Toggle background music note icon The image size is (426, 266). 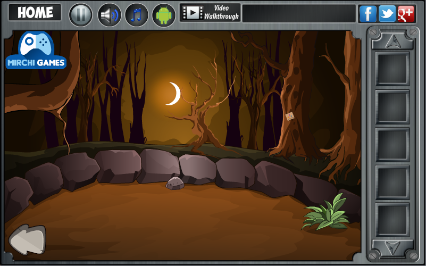[136, 15]
